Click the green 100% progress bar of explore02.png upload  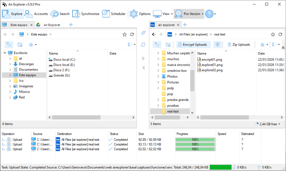(x=195, y=149)
